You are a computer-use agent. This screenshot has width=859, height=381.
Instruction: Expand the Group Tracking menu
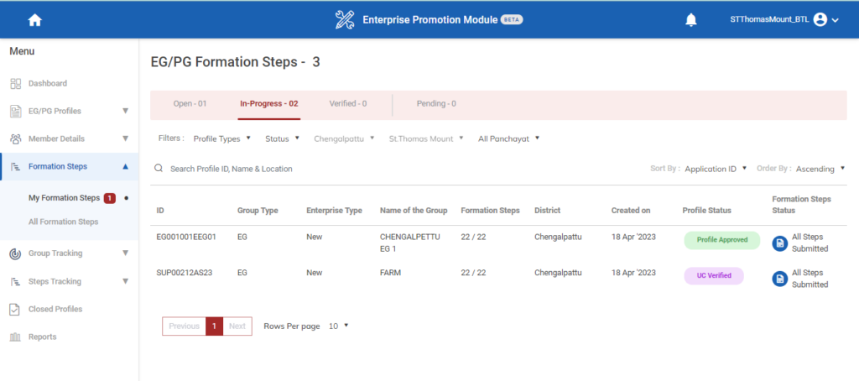point(125,253)
